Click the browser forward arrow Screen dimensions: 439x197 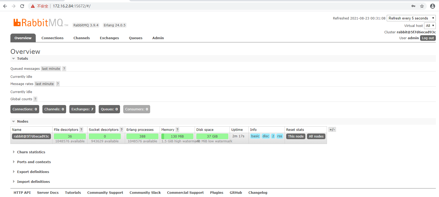[x=14, y=6]
